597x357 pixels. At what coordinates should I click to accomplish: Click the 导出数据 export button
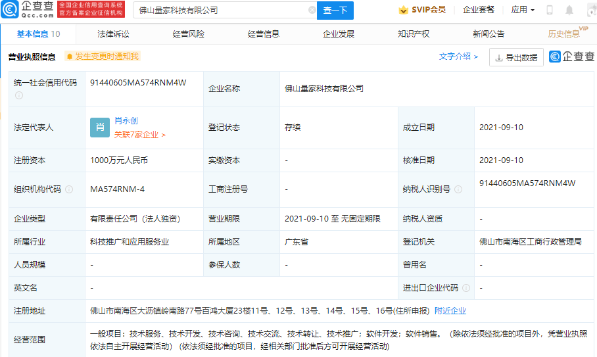pyautogui.click(x=516, y=58)
